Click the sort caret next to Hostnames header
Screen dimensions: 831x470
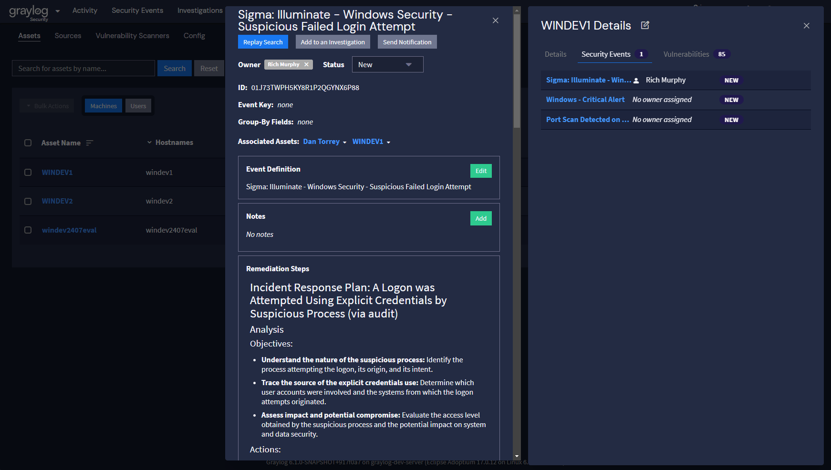[150, 143]
